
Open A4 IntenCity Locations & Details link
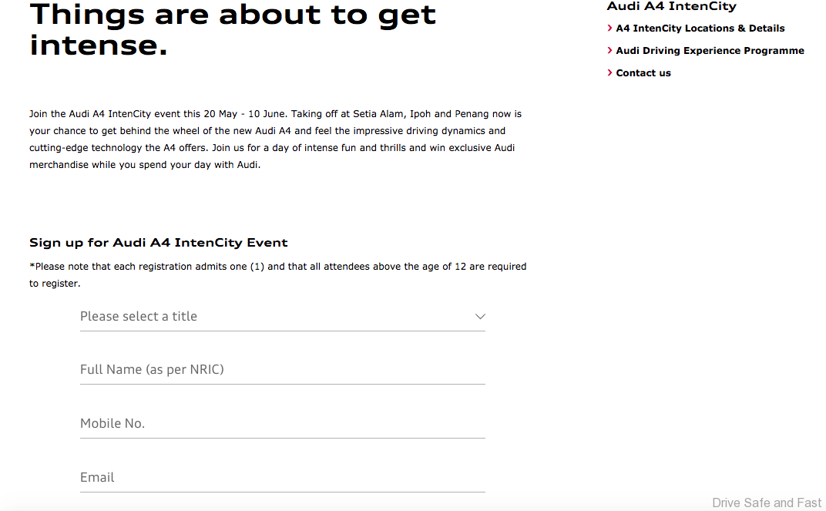(700, 29)
